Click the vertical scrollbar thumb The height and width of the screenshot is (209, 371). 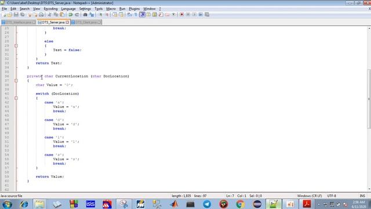click(x=369, y=99)
